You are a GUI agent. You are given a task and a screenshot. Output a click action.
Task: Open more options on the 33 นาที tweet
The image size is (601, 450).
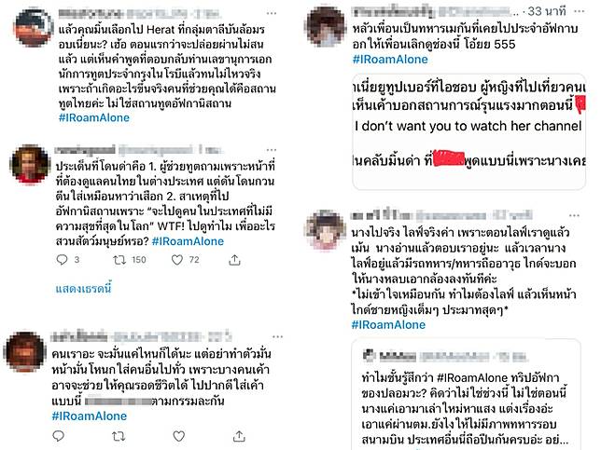coord(579,11)
